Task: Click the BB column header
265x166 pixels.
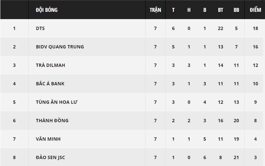Action: tap(236, 10)
